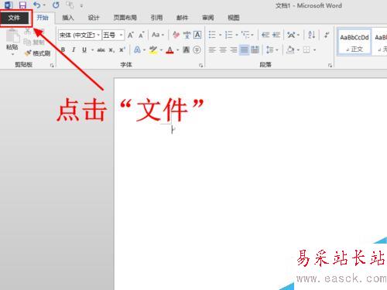Switch to the 引用 (References) tab
The image size is (387, 290).
tap(156, 18)
